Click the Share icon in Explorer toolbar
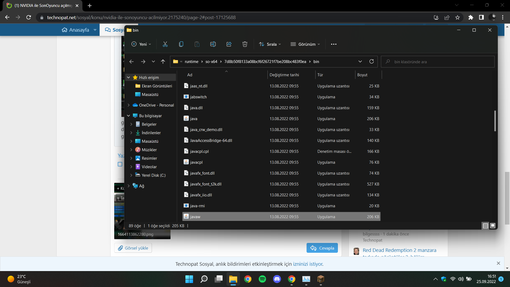 [229, 44]
